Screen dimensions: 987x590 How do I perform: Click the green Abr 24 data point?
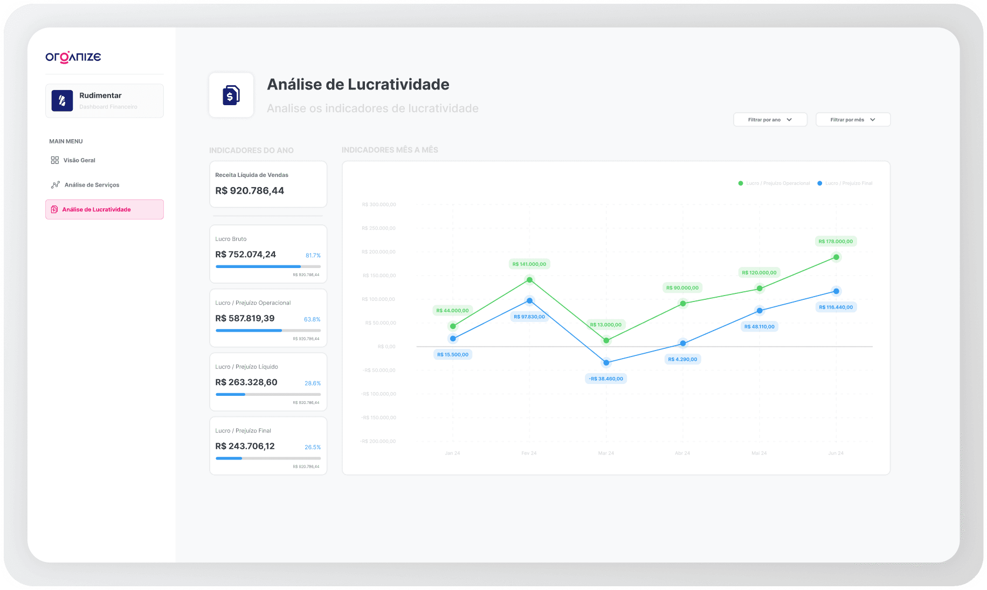[x=683, y=304]
